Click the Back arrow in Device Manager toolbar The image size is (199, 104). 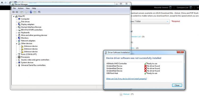pos(13,12)
